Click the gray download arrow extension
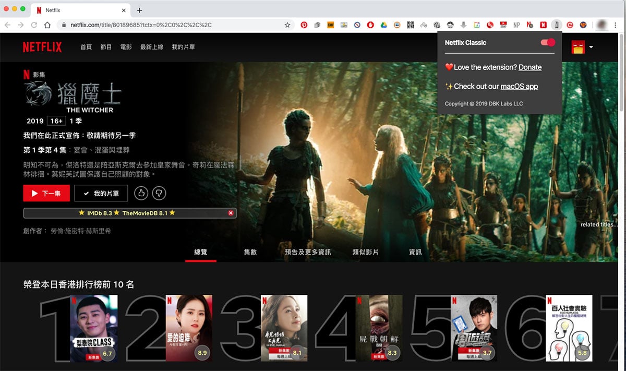The image size is (626, 371). (463, 25)
